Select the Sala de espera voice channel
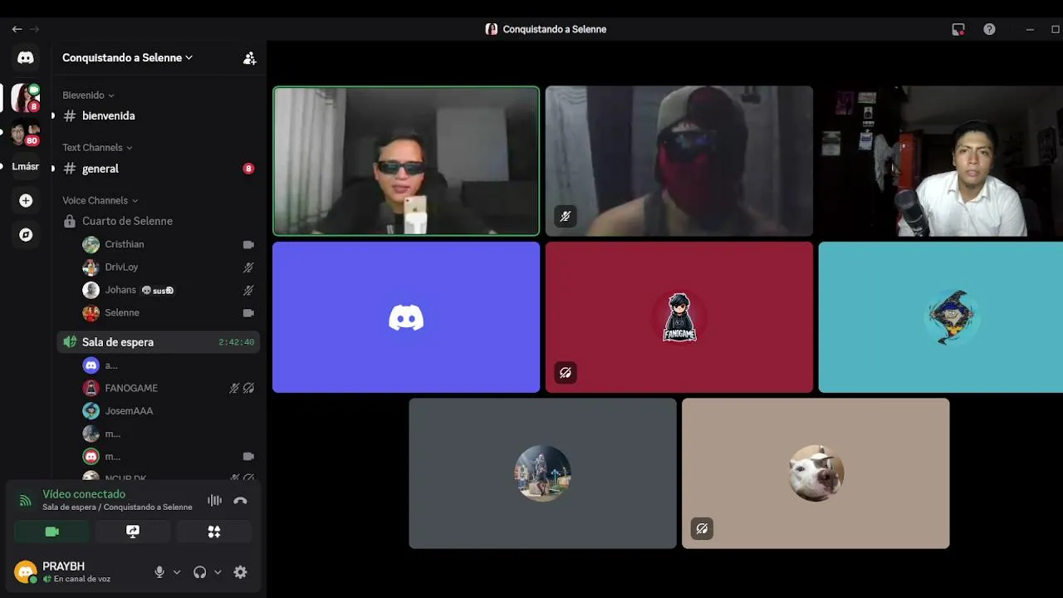This screenshot has height=598, width=1063. point(158,342)
